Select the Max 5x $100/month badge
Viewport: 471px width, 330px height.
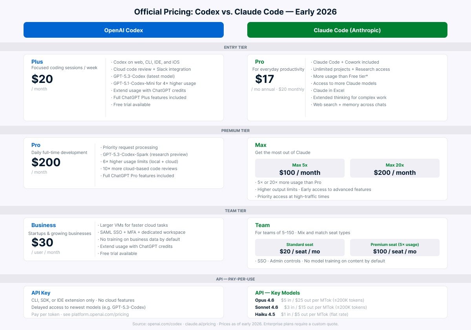coord(300,168)
